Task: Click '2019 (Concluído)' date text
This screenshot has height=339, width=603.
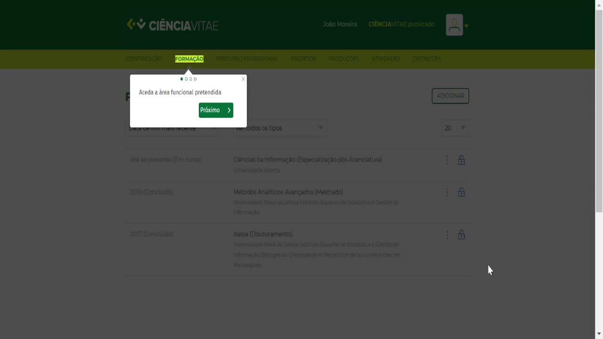Action: pos(152,192)
